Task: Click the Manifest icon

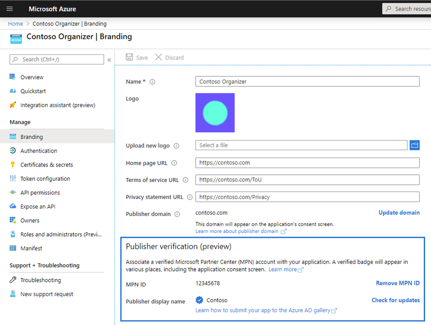Action: click(x=13, y=248)
